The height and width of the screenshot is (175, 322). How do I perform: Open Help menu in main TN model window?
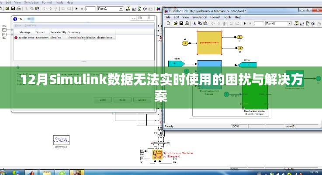point(70,3)
